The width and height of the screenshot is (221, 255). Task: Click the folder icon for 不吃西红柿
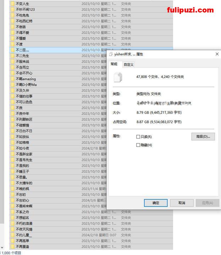12,21
